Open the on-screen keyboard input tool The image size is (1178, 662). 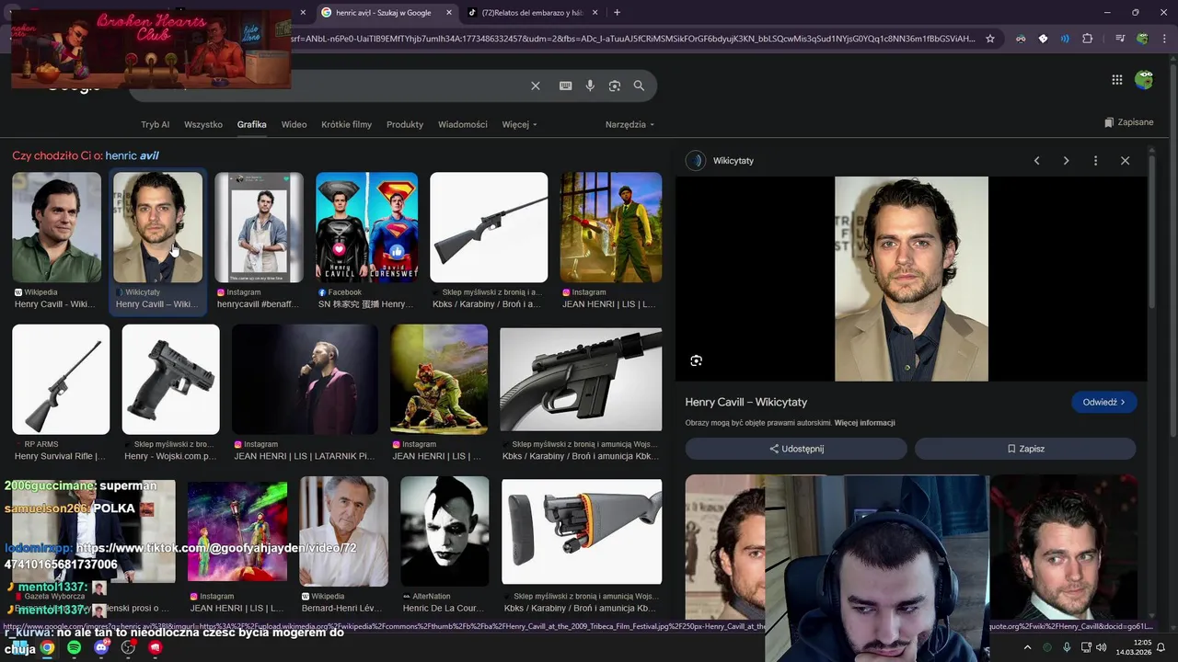click(565, 86)
